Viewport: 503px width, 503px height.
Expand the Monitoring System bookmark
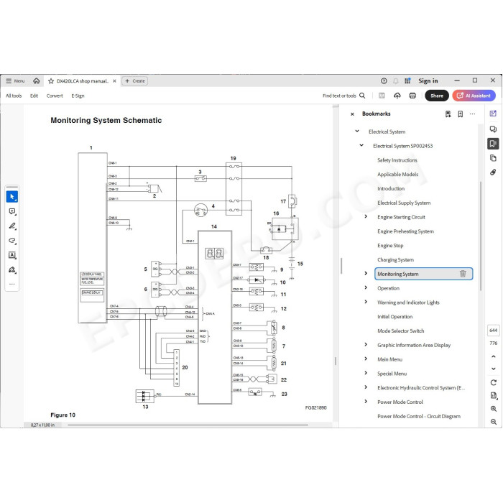[366, 273]
